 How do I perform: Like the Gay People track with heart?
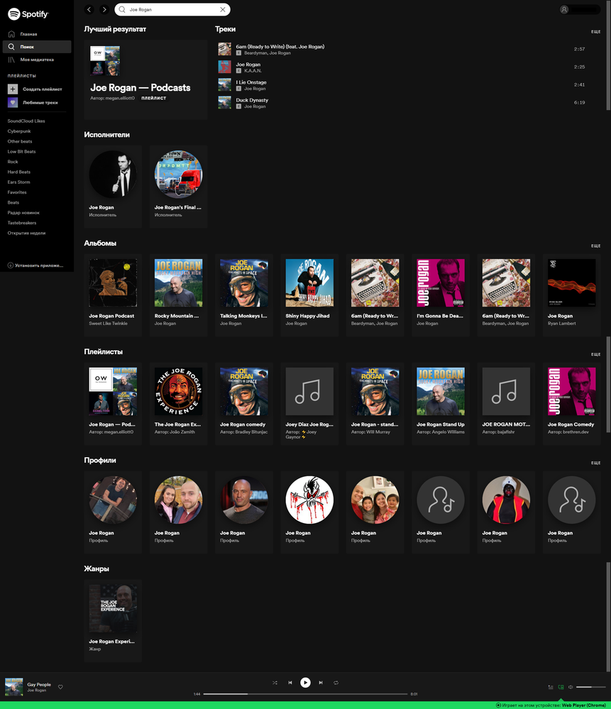tap(60, 687)
